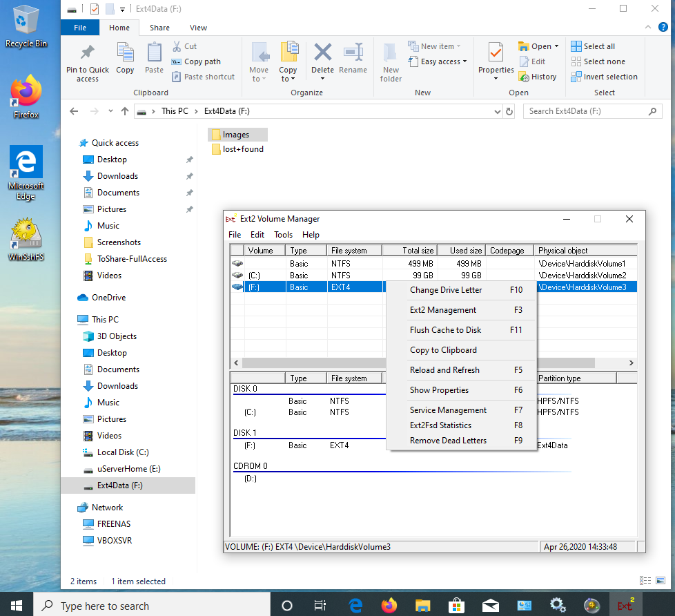Click Invert selection button
The width and height of the screenshot is (675, 616).
tap(609, 77)
